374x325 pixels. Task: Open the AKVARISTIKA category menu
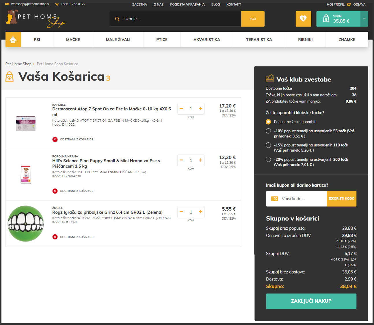[x=207, y=40]
